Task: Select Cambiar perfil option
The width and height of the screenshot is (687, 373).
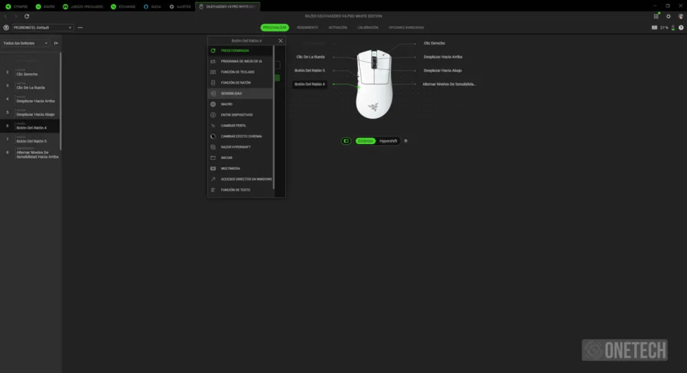Action: (x=240, y=125)
